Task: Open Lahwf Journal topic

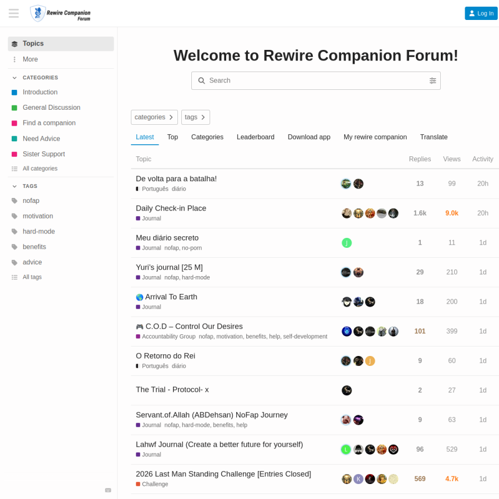Action: 219,445
